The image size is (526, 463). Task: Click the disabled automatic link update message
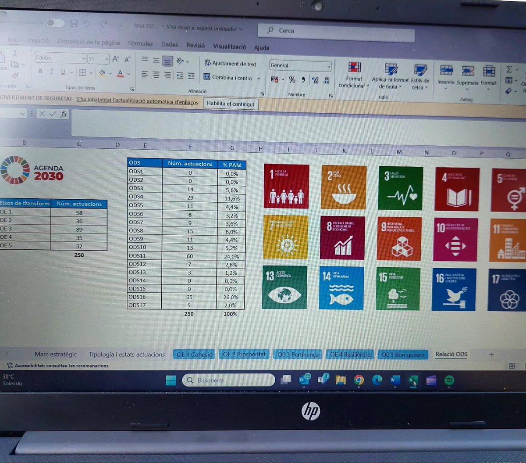click(137, 102)
